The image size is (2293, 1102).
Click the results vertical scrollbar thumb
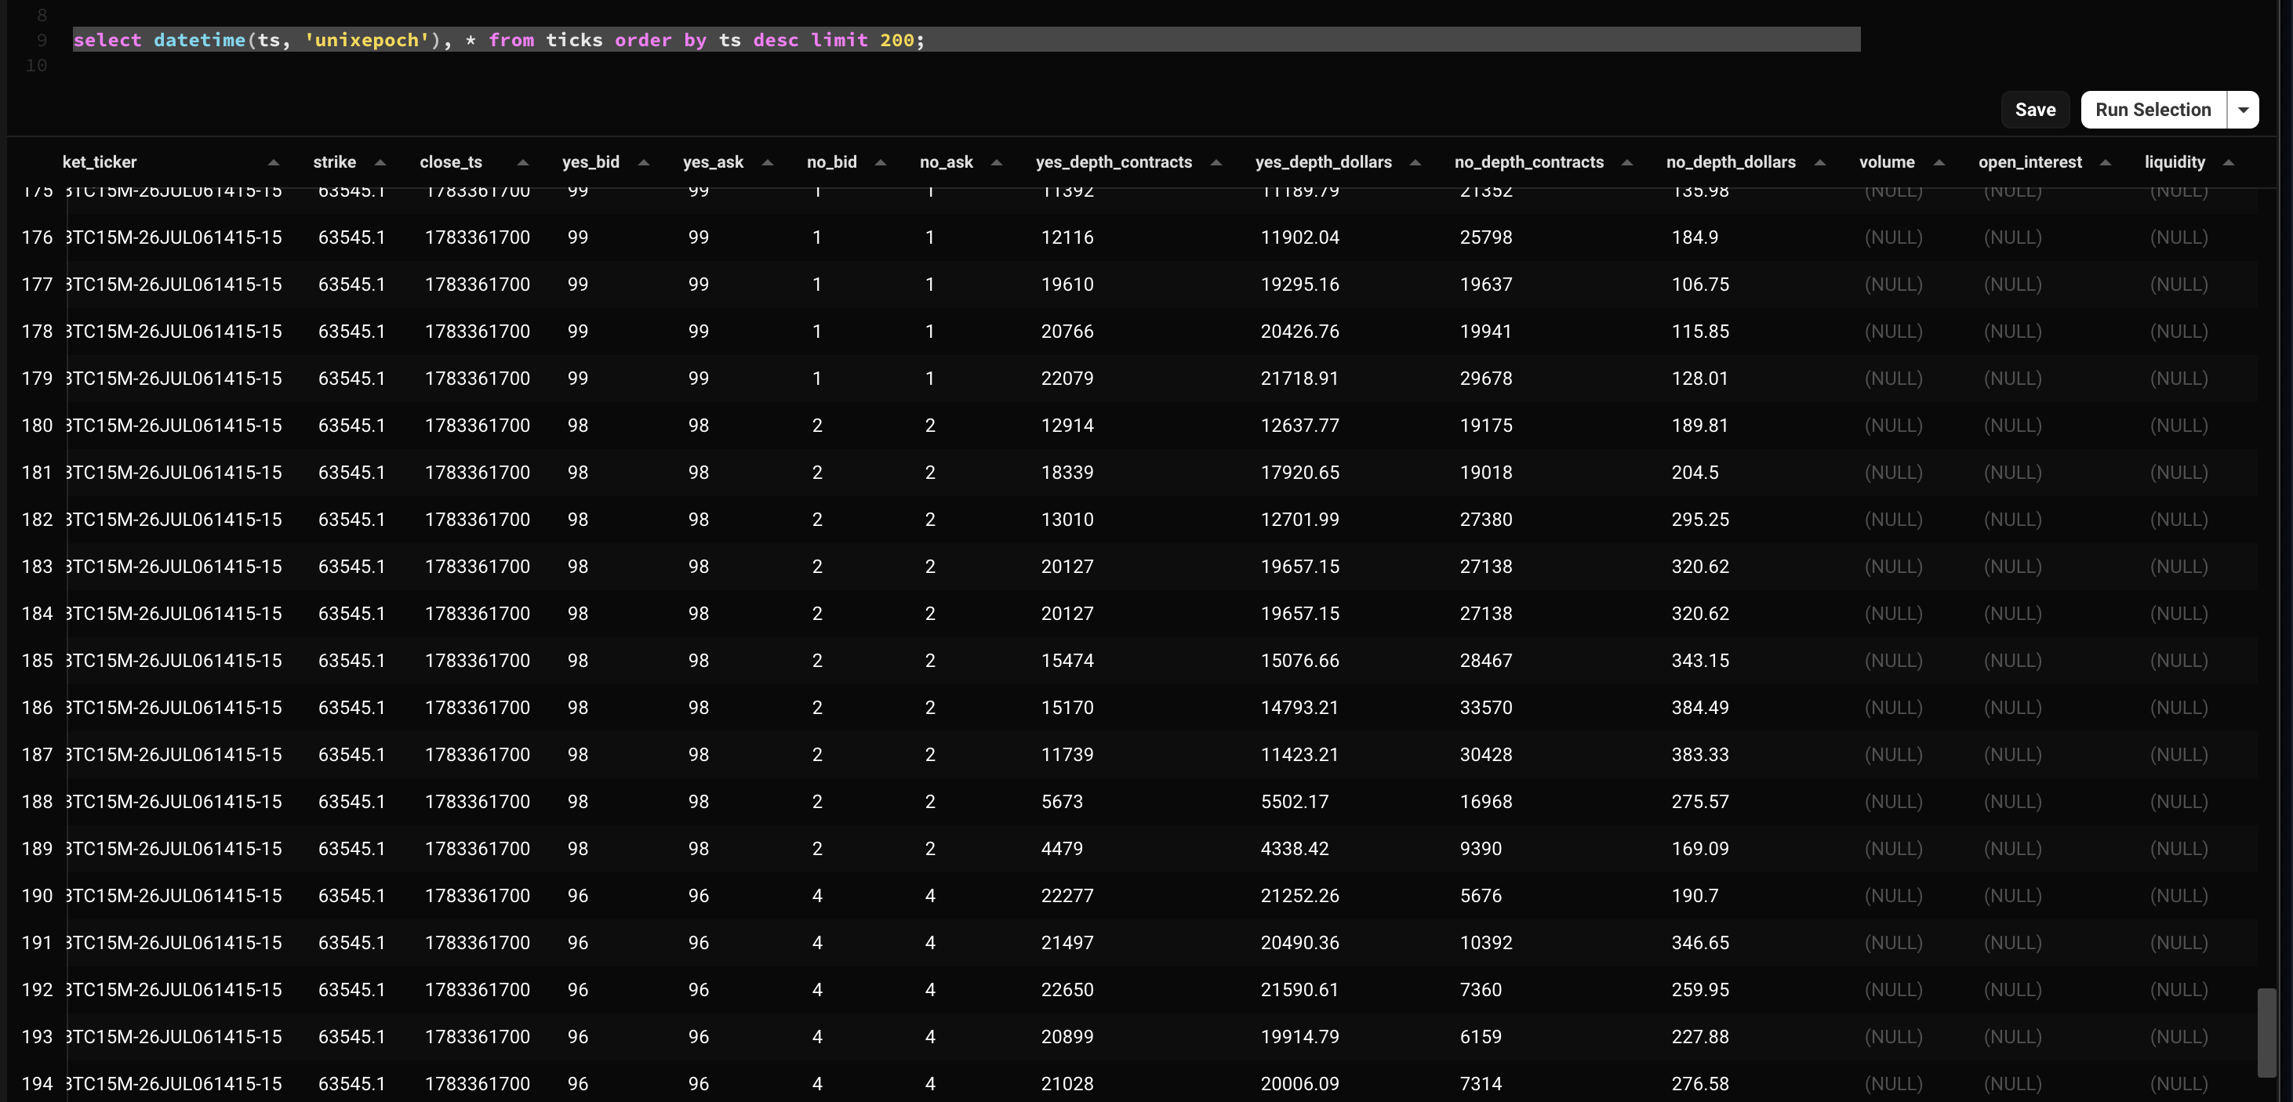click(2266, 1032)
